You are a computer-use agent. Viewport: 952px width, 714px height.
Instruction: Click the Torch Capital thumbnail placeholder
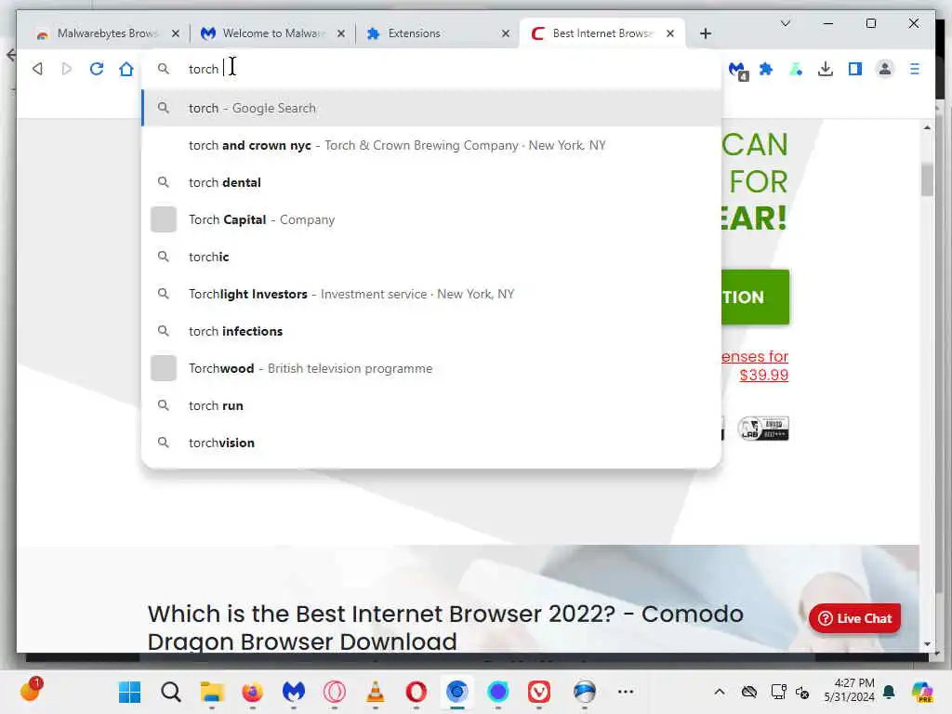click(x=164, y=219)
